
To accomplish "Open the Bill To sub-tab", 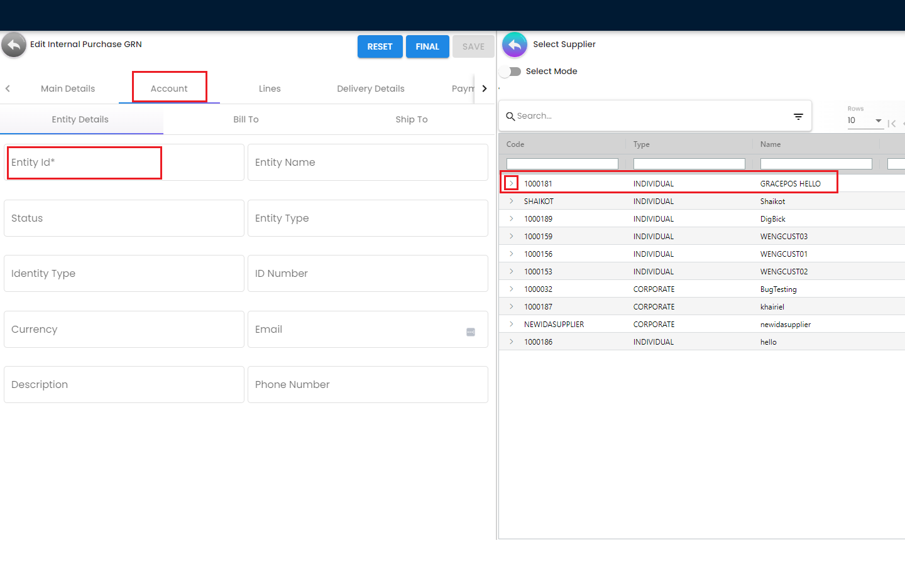I will coord(246,119).
